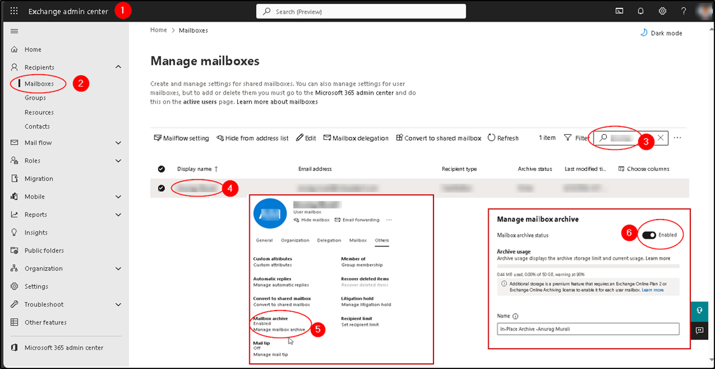This screenshot has height=369, width=715.
Task: Expand the Roles section
Action: click(119, 161)
